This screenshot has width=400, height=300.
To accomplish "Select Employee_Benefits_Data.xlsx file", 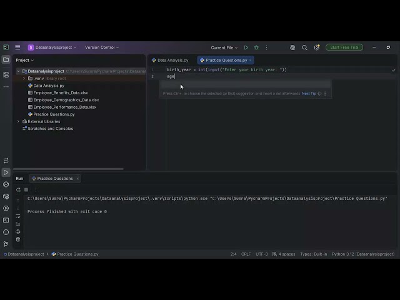I will tap(58, 93).
